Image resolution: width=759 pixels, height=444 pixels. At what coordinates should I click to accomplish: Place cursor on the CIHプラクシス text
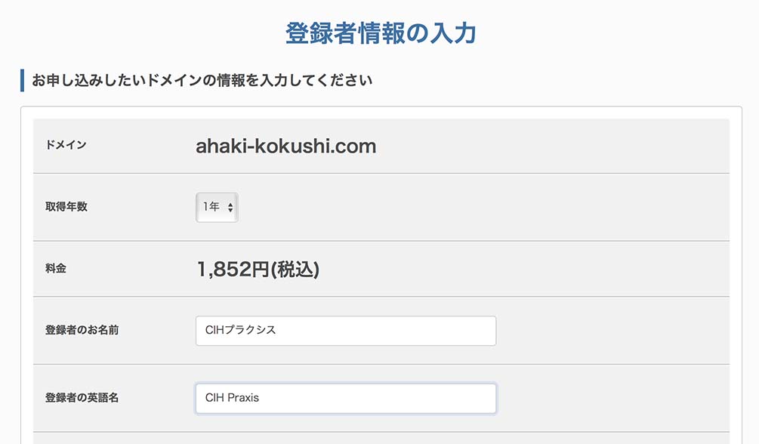pos(240,331)
